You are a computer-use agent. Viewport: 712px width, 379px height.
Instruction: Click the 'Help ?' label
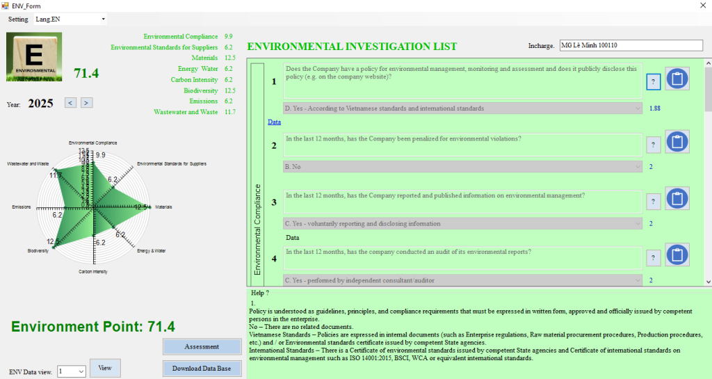tap(260, 293)
